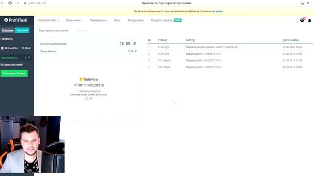Click the Перевод Яндекс.Деньги method cell
313x176 pixels.
[212, 47]
